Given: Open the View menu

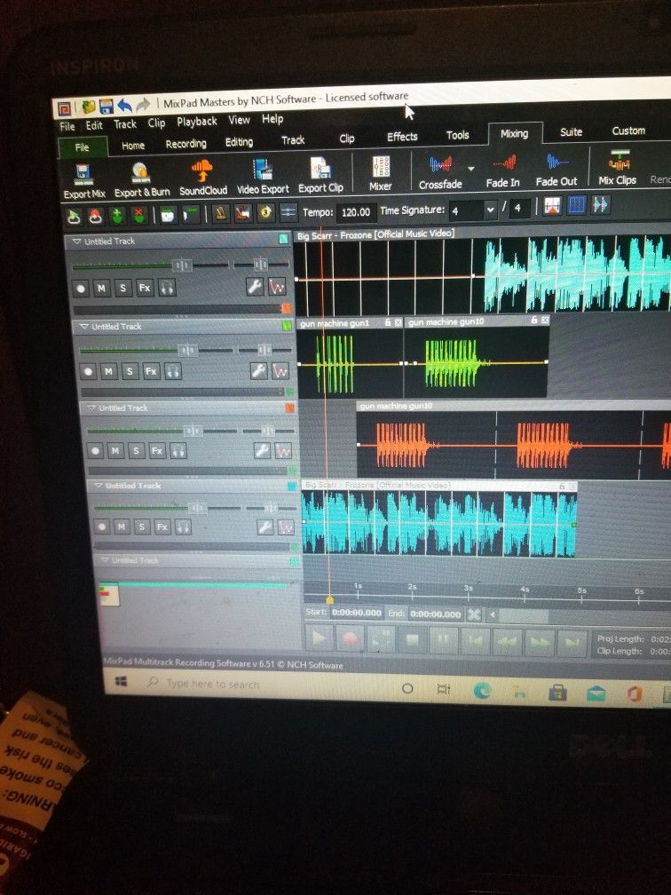Looking at the screenshot, I should [239, 120].
